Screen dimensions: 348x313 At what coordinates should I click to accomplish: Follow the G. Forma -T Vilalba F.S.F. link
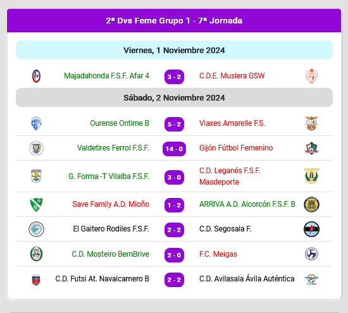click(109, 176)
